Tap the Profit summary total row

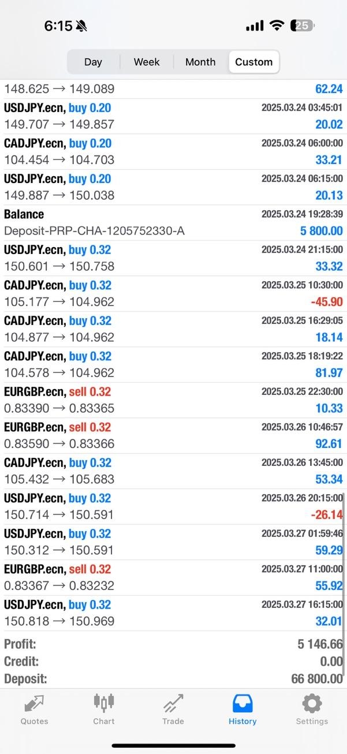click(173, 644)
